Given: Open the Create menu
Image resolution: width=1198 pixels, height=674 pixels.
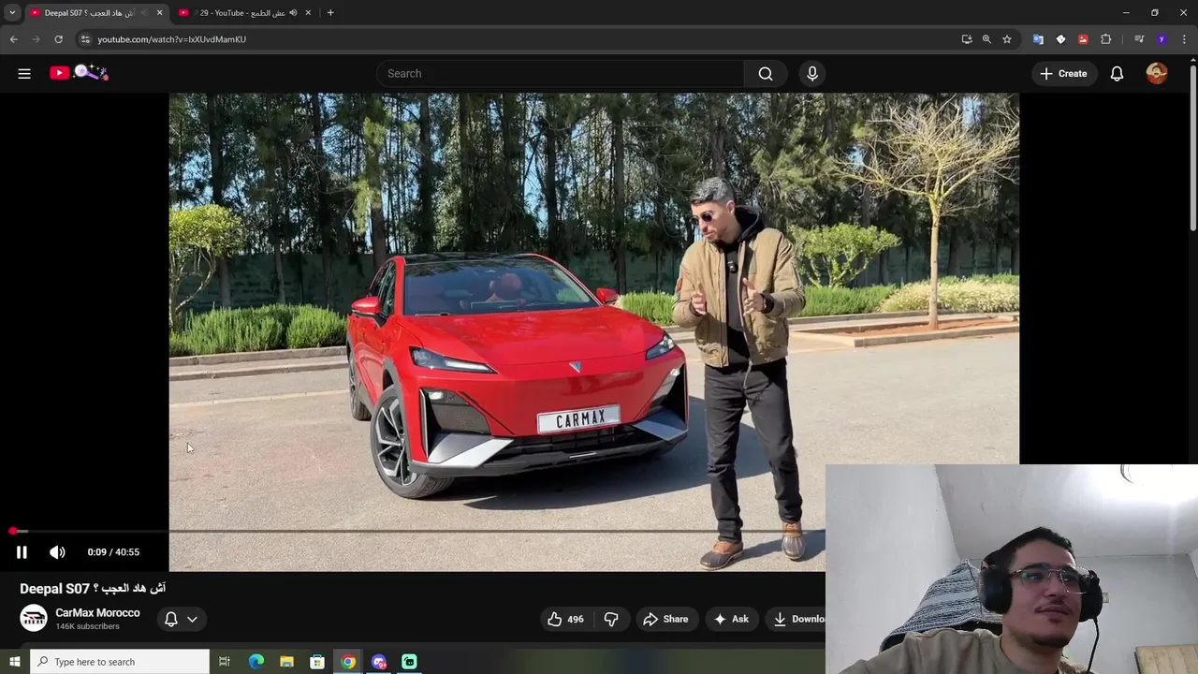Looking at the screenshot, I should click(1063, 73).
